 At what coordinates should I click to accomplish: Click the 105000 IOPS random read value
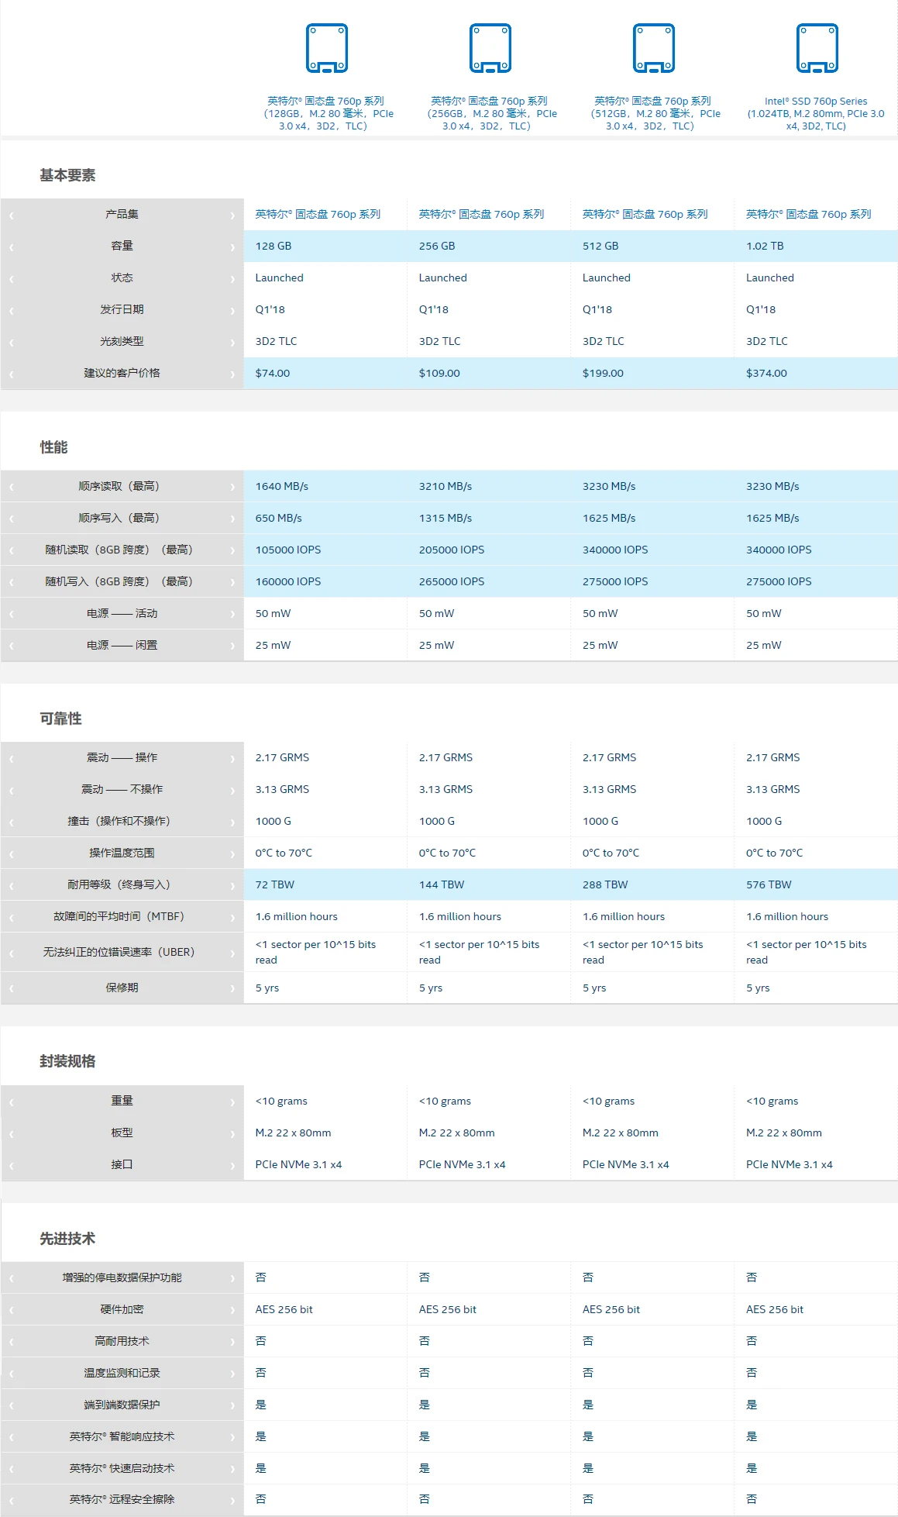[288, 550]
